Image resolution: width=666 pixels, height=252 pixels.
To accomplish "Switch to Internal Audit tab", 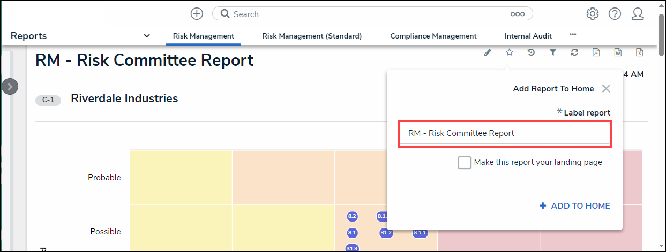I will (528, 36).
